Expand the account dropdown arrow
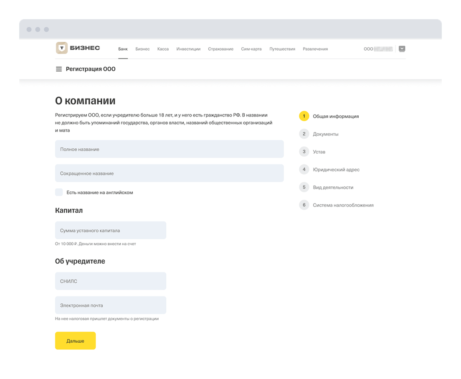The image size is (461, 379). tap(402, 49)
